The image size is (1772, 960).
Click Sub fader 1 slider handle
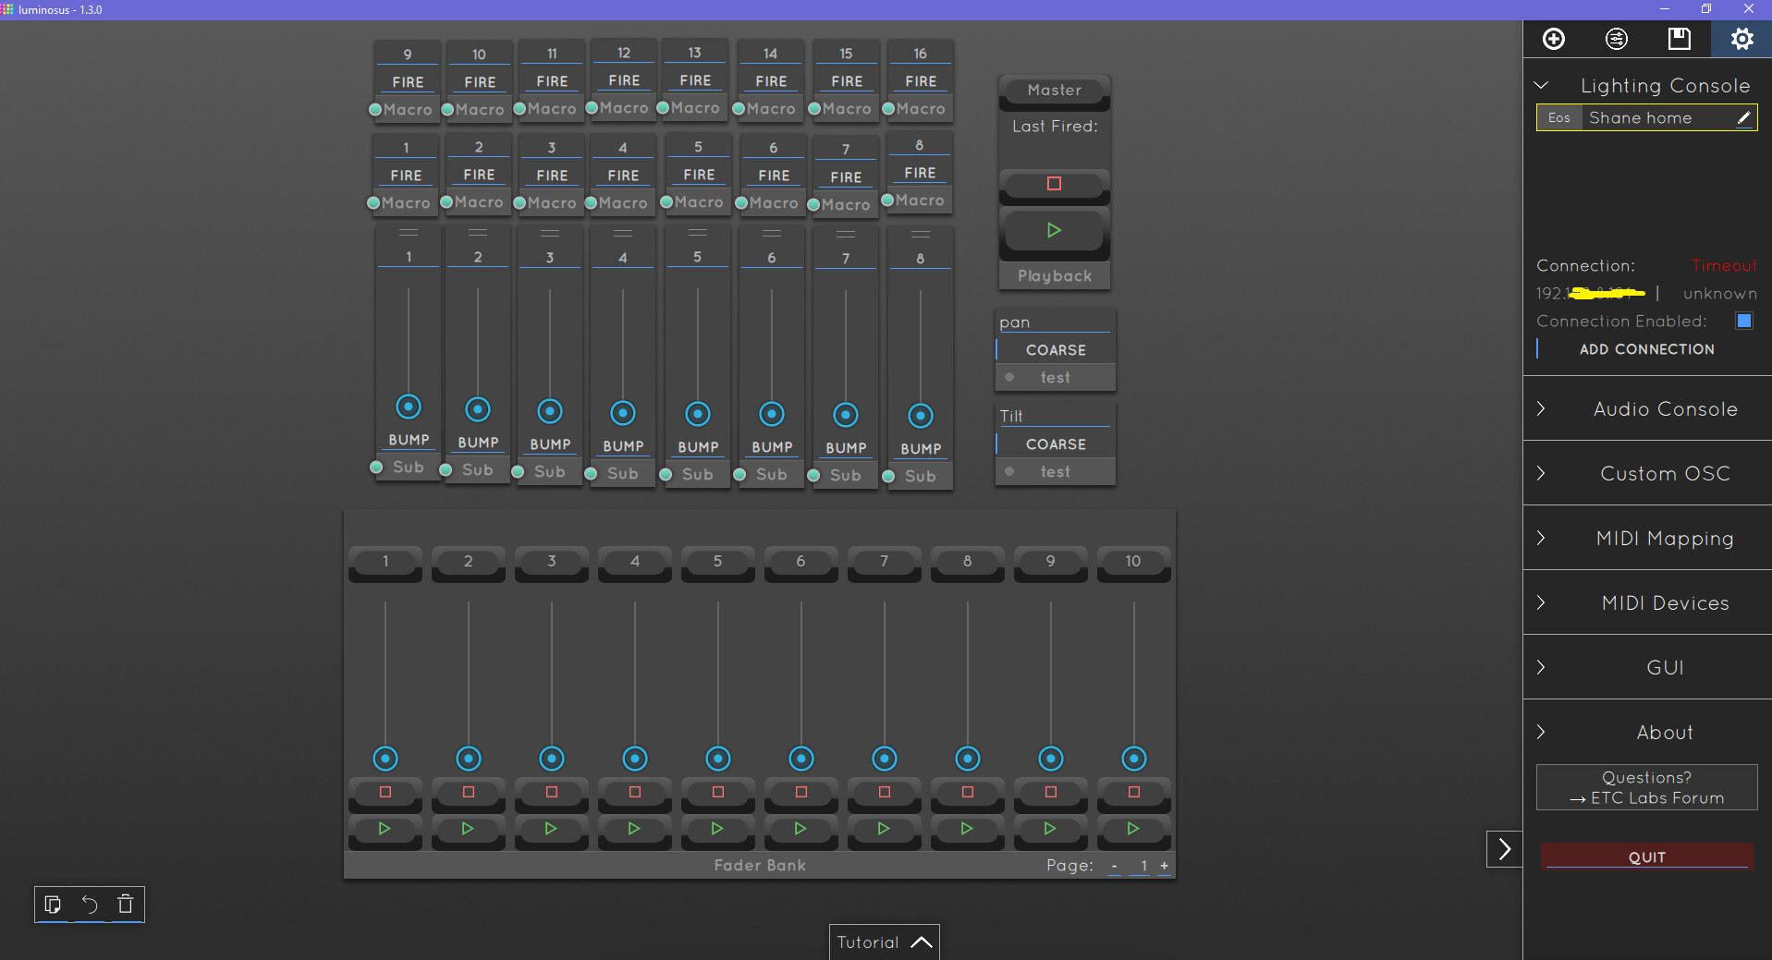(x=409, y=407)
